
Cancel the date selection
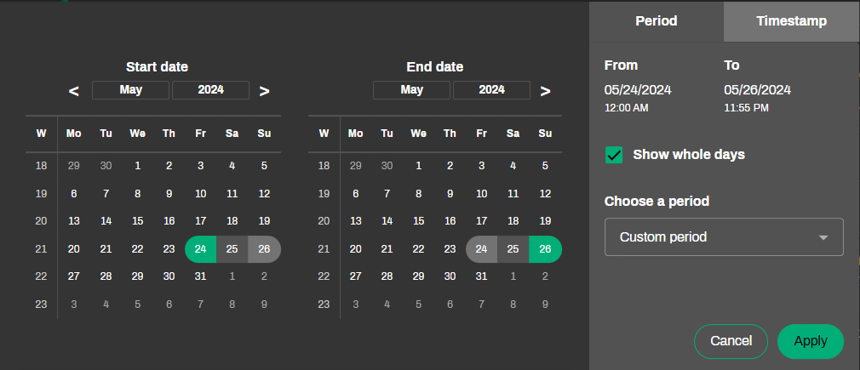(731, 341)
